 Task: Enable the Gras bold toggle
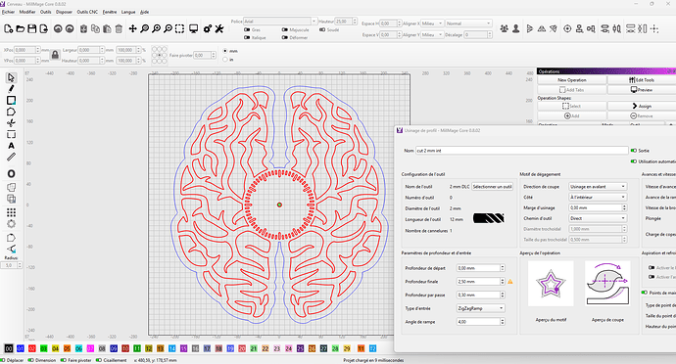(x=247, y=29)
